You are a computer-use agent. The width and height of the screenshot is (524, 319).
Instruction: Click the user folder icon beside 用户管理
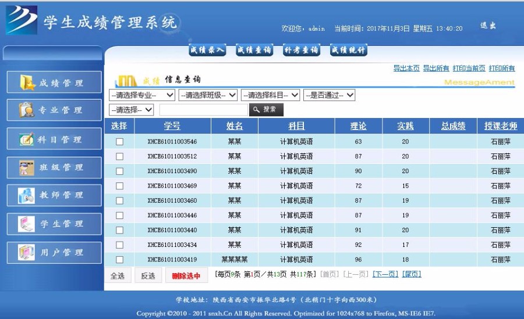tap(26, 252)
